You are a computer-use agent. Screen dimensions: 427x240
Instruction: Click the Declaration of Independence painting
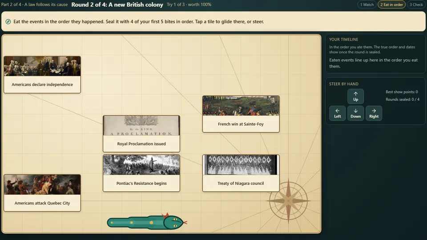click(42, 66)
